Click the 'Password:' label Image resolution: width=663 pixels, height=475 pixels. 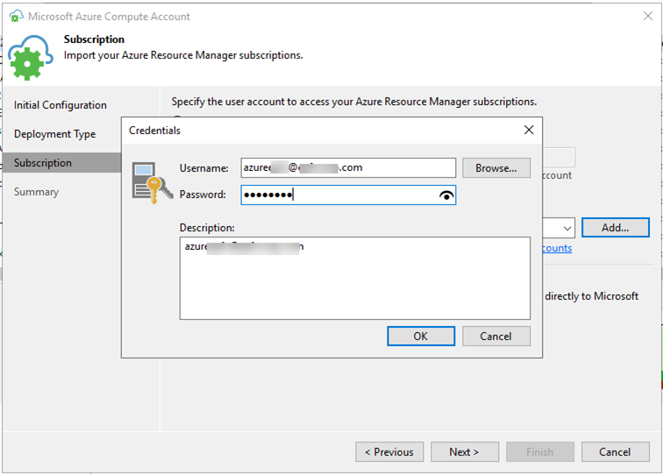[x=203, y=195]
